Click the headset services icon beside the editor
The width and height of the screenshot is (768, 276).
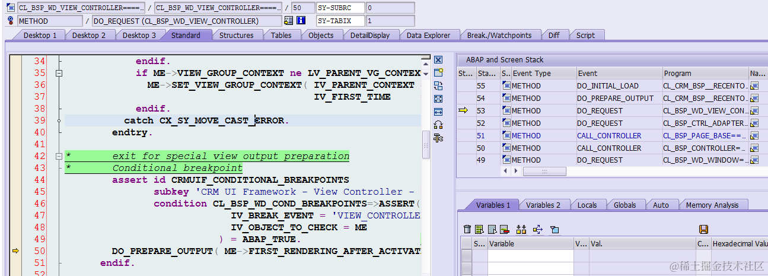(x=438, y=125)
